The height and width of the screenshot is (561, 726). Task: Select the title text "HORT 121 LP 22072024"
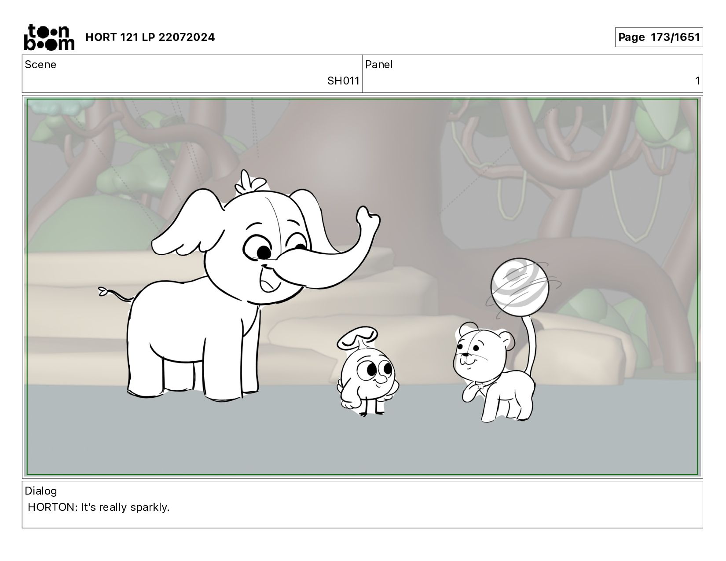pyautogui.click(x=150, y=37)
